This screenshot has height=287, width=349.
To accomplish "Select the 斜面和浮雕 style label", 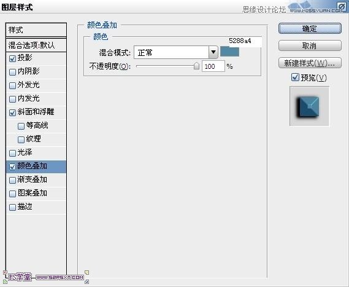I will pos(36,112).
